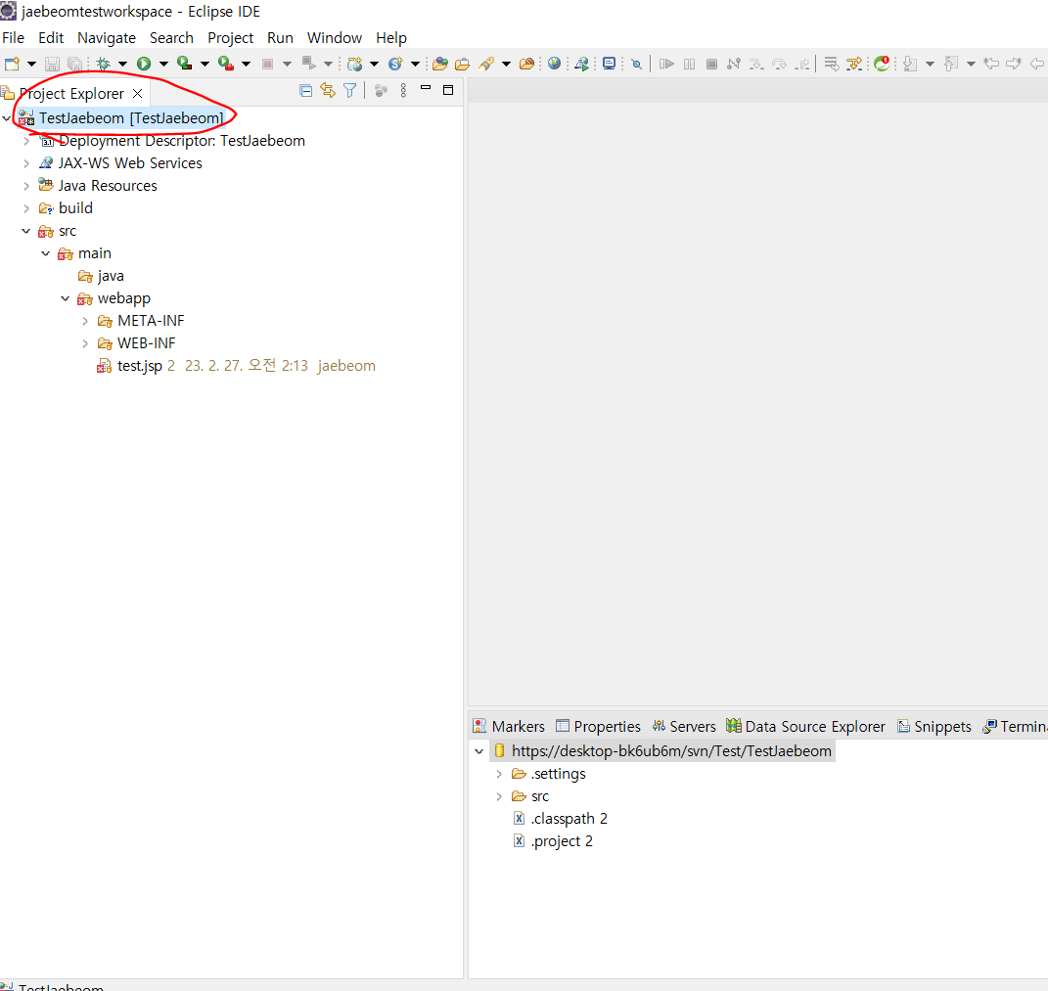The image size is (1048, 991).
Task: Click the Resume debug icon
Action: pyautogui.click(x=666, y=65)
